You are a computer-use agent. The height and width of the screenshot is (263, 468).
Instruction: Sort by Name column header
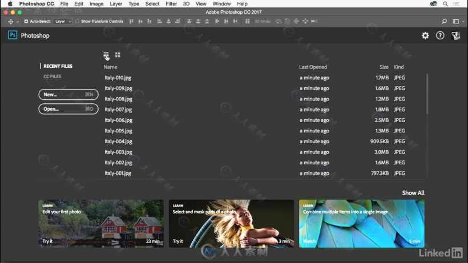tap(110, 67)
